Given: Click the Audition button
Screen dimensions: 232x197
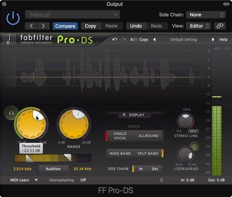Looking at the screenshot, I should tap(53, 169).
